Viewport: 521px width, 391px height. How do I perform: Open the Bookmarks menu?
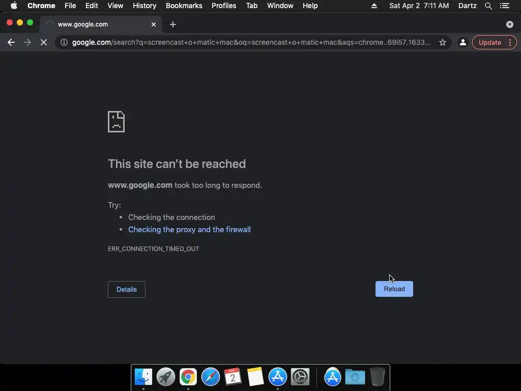184,6
